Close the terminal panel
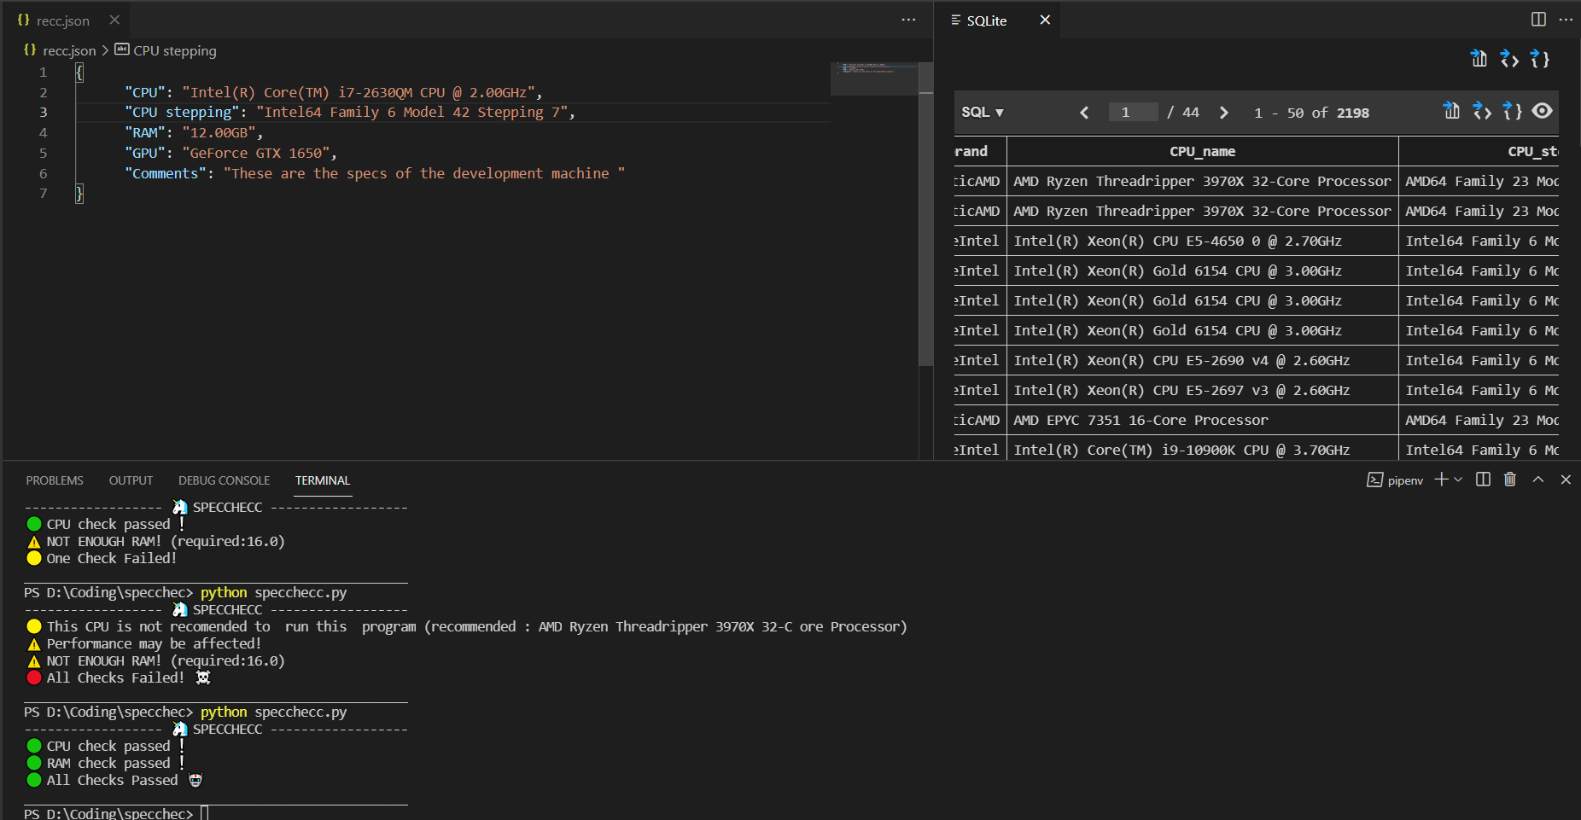Screen dimensions: 1581x820 [x=1566, y=480]
